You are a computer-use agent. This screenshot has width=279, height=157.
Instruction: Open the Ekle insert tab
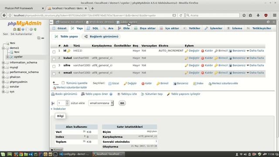[x=124, y=28]
